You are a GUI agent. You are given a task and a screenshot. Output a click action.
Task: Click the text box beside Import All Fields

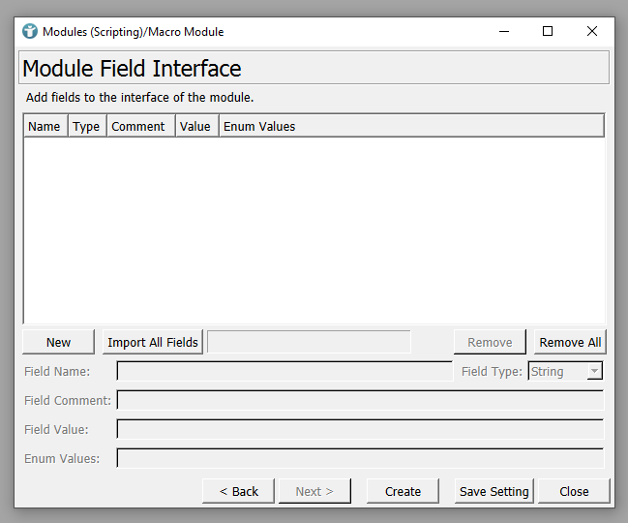(x=309, y=342)
